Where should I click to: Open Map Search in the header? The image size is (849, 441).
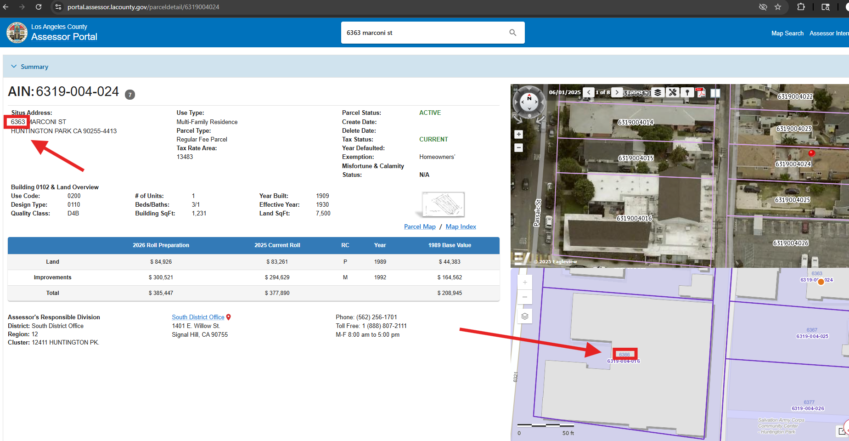click(787, 33)
